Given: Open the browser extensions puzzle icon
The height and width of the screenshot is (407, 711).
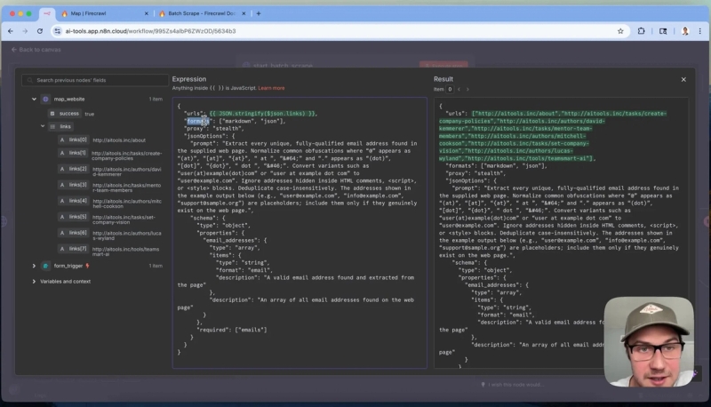Looking at the screenshot, I should point(641,30).
